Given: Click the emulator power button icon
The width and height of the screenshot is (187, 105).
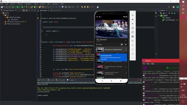Looking at the screenshot, I should pos(133,15).
